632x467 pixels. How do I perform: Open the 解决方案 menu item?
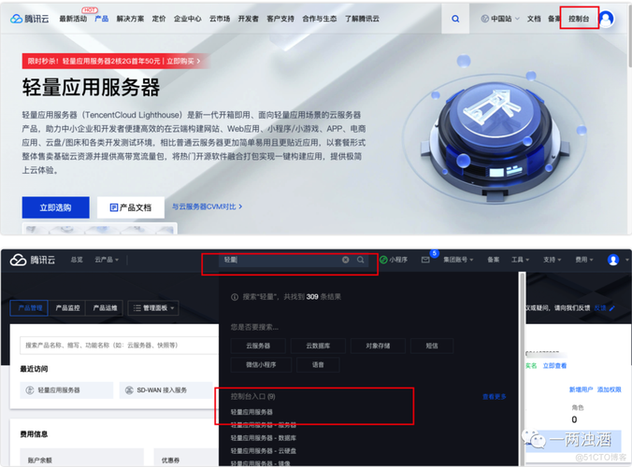(x=130, y=19)
